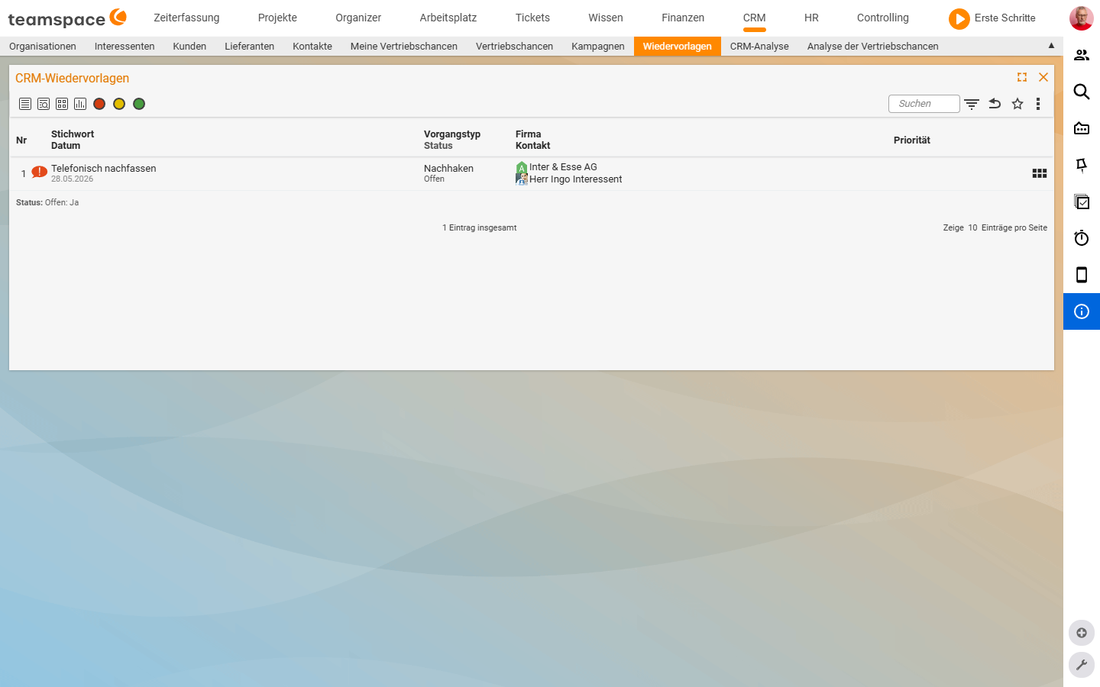Click the Suchen search field
The image size is (1100, 687).
[x=924, y=104]
